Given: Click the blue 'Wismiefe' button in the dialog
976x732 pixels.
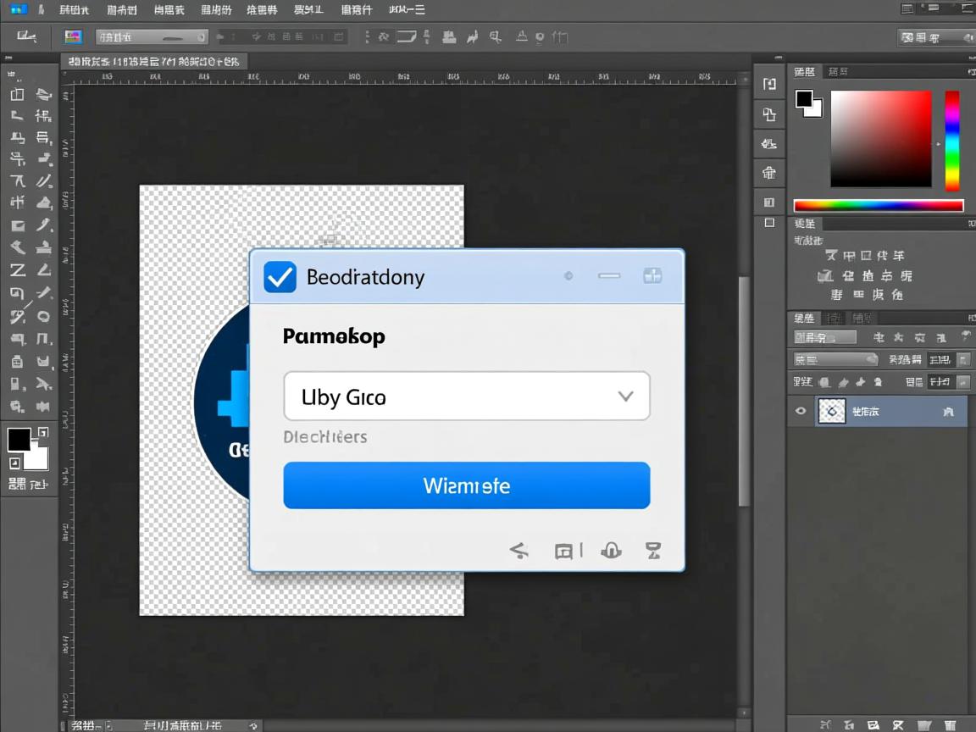Looking at the screenshot, I should (x=466, y=485).
